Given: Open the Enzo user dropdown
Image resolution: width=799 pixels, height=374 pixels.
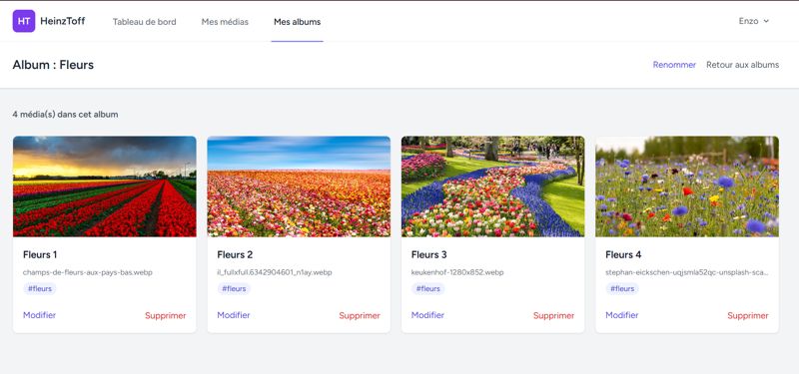Looking at the screenshot, I should tap(754, 21).
